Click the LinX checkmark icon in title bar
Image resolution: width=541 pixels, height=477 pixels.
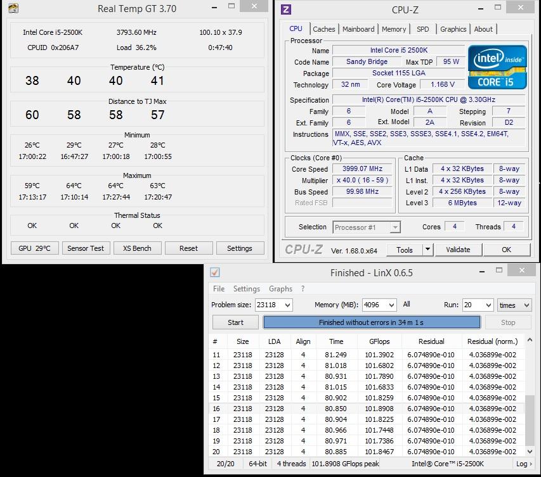pyautogui.click(x=214, y=272)
